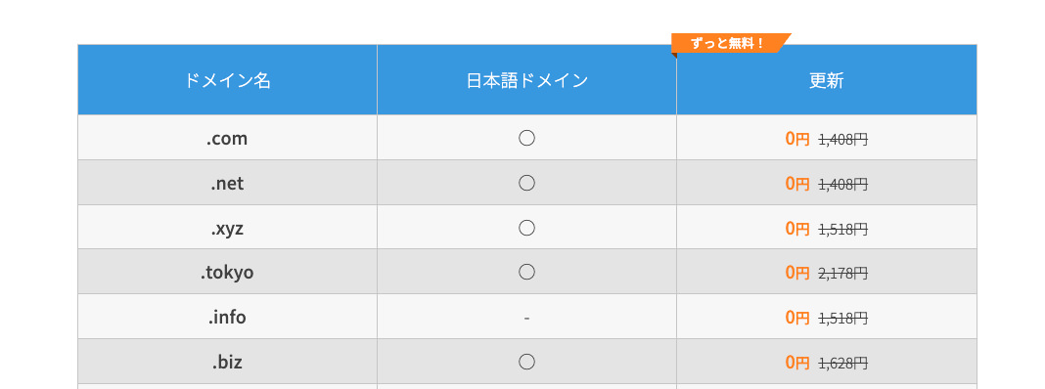Click the 0円 price for .info
This screenshot has height=389, width=1045.
pyautogui.click(x=797, y=317)
